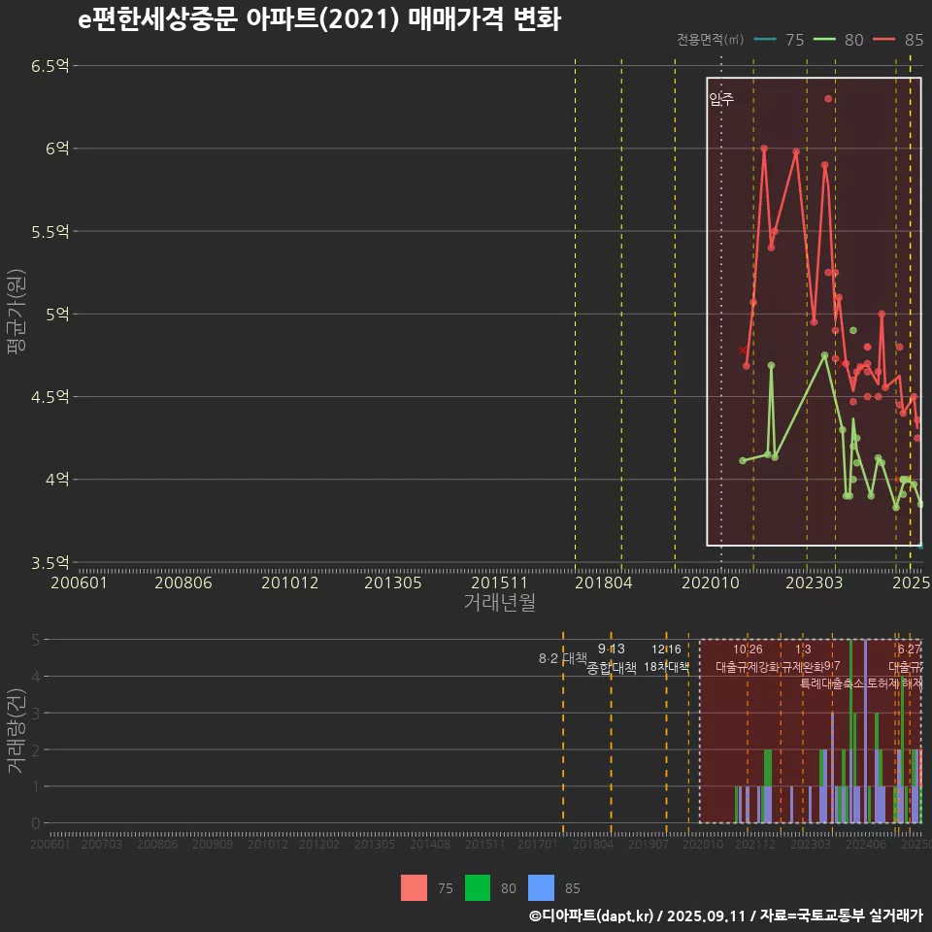Screen dimensions: 932x932
Task: Click the chart title e편한세상중문 아파트
Action: [318, 19]
